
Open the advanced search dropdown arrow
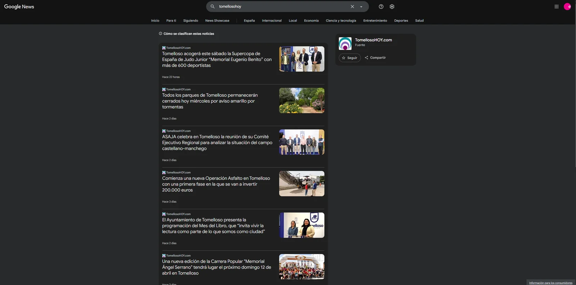(x=361, y=6)
